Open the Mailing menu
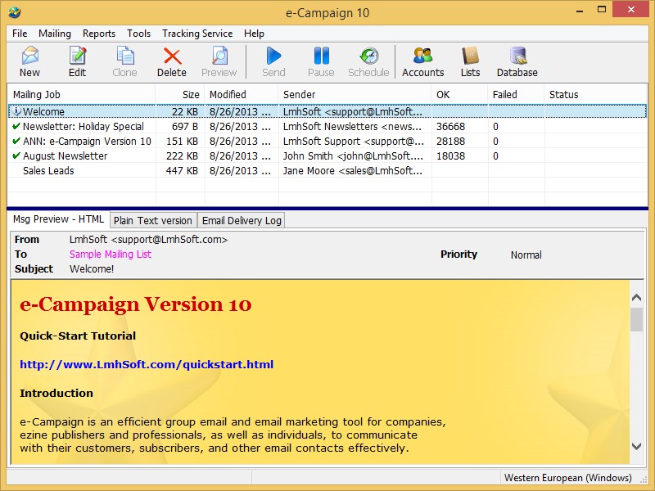Viewport: 655px width, 491px height. tap(55, 34)
